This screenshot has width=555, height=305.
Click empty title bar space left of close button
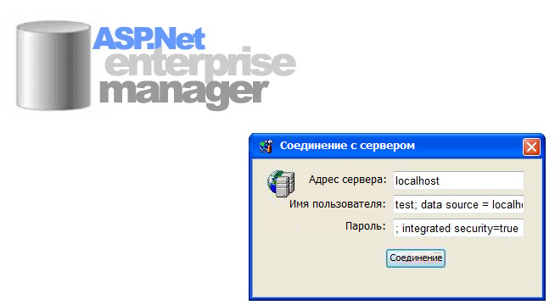tap(468, 147)
